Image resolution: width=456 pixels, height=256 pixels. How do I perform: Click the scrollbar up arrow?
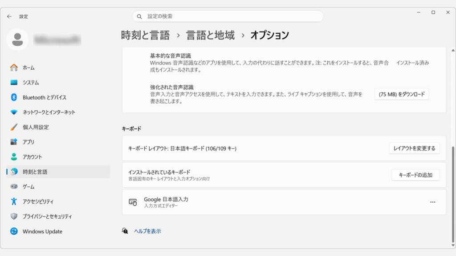click(x=453, y=51)
